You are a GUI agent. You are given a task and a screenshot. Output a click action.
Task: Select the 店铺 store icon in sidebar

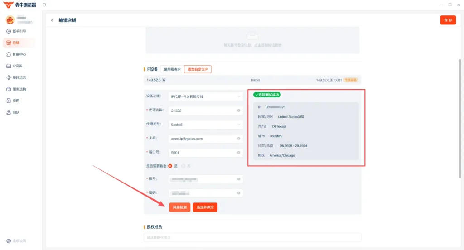[9, 43]
